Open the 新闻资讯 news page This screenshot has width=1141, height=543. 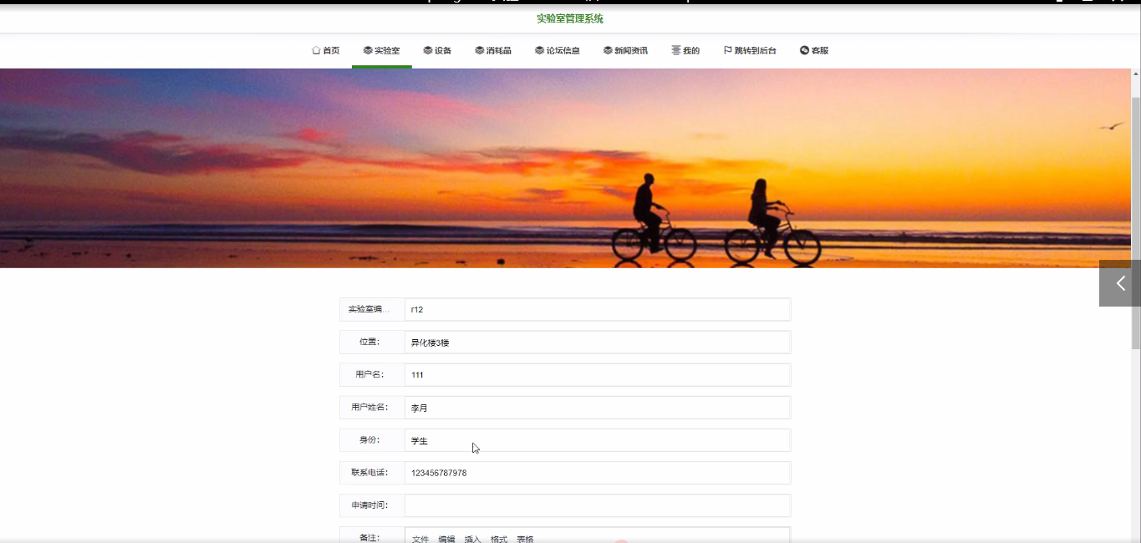click(x=625, y=51)
